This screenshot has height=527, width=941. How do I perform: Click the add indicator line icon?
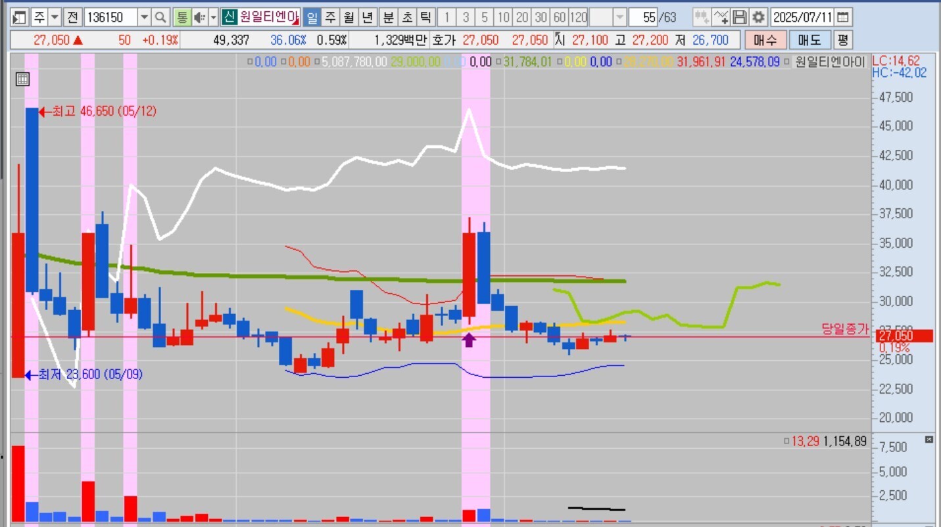[x=721, y=17]
